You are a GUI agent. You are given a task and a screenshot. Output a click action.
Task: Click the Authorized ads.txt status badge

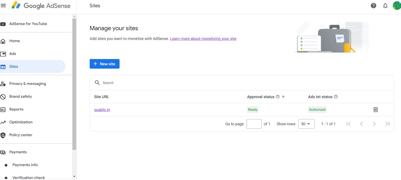click(317, 110)
